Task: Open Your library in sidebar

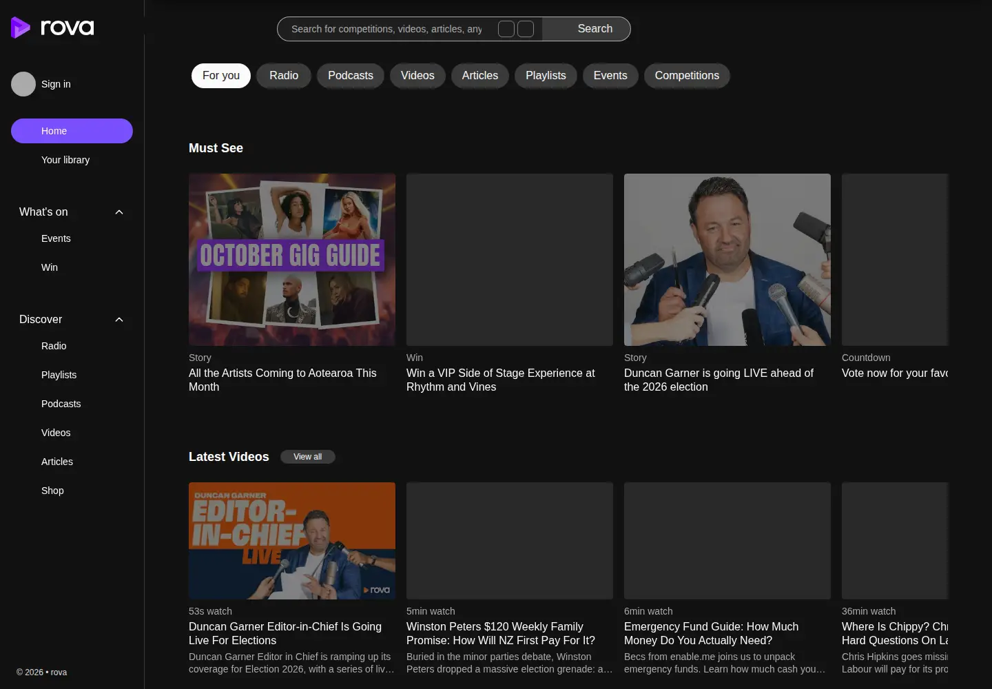Action: [x=65, y=160]
